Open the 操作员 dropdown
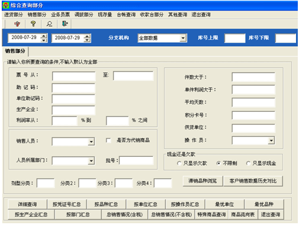 pyautogui.click(x=271, y=140)
